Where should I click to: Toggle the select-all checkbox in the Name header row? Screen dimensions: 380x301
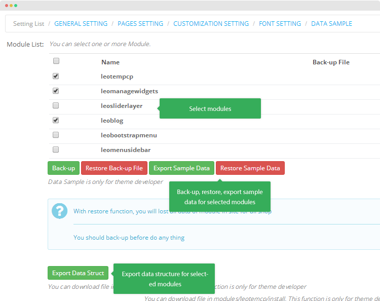(56, 61)
